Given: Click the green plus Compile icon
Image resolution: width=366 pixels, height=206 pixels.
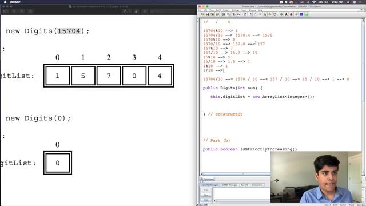Looking at the screenshot, I should point(281,14).
